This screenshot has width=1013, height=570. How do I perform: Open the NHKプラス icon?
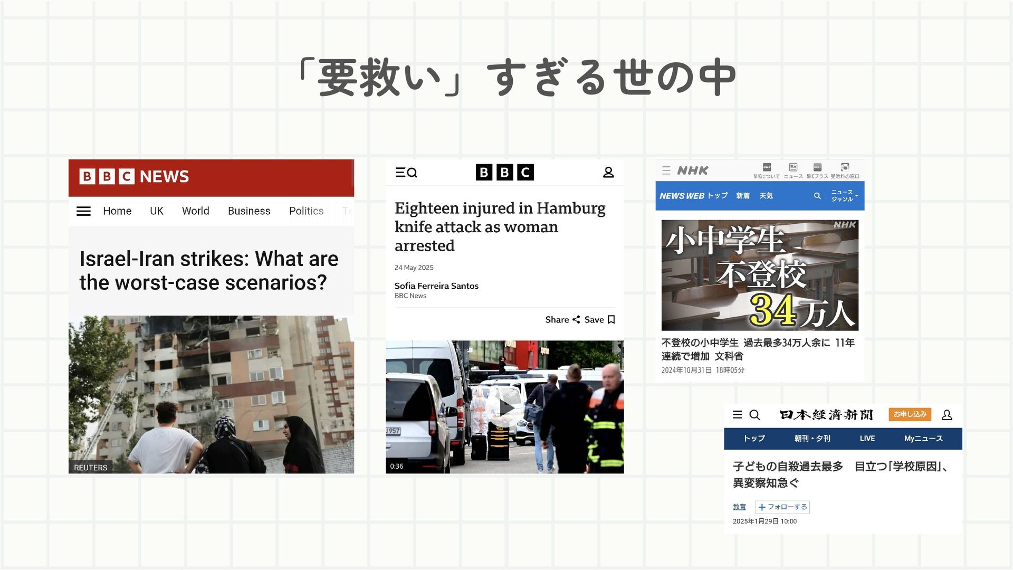point(817,171)
